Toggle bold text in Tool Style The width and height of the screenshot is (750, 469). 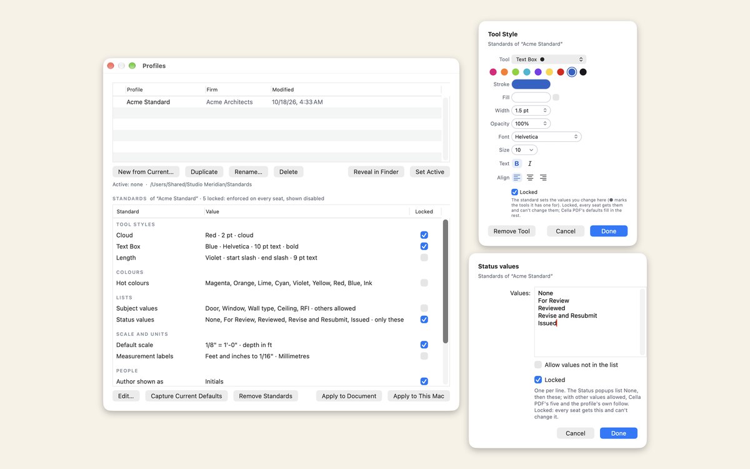(517, 164)
